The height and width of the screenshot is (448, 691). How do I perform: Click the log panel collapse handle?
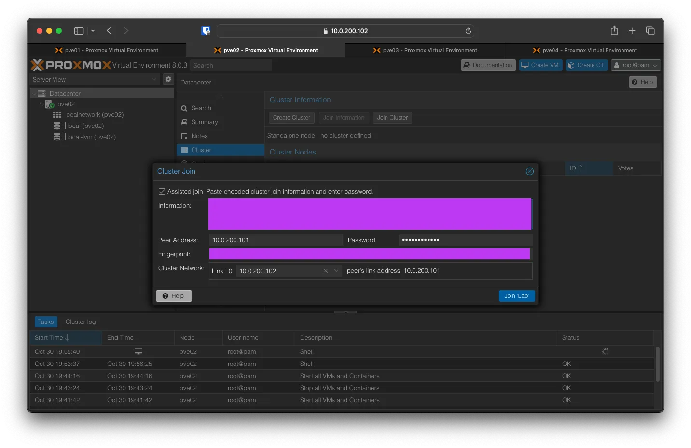point(345,312)
